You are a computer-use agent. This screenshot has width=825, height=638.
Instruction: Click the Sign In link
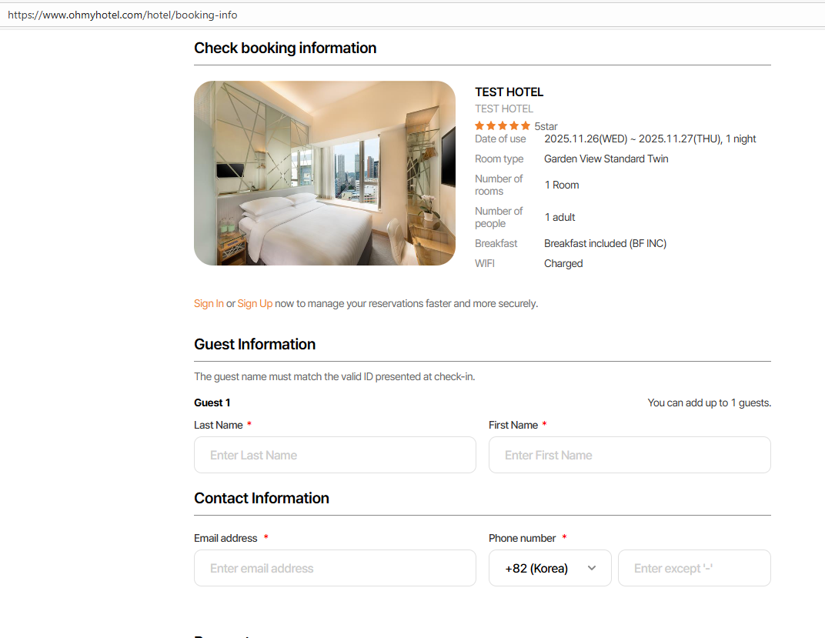(x=209, y=304)
